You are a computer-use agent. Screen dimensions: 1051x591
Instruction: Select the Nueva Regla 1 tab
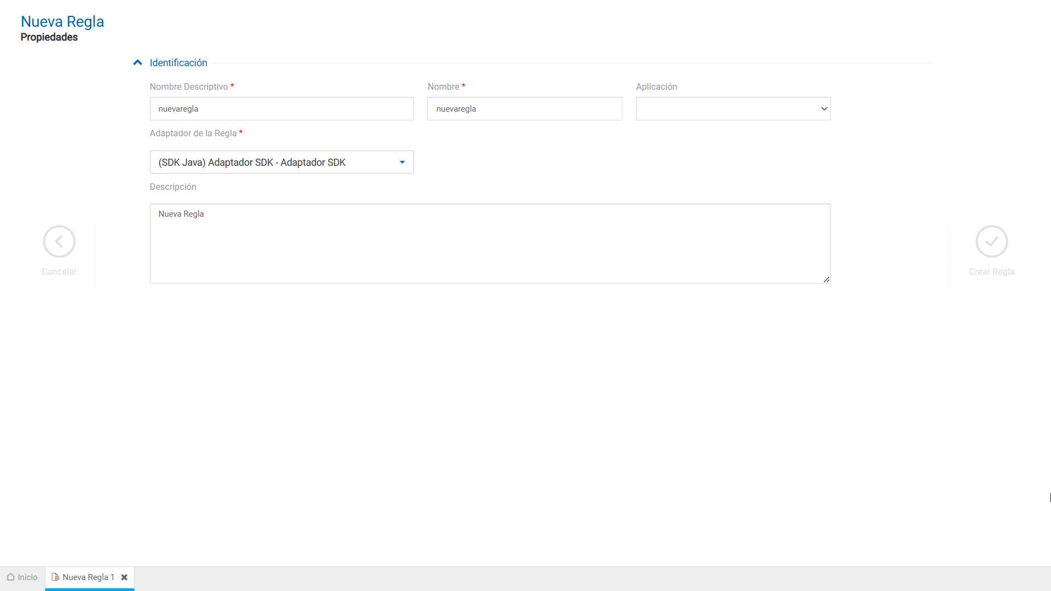point(88,577)
